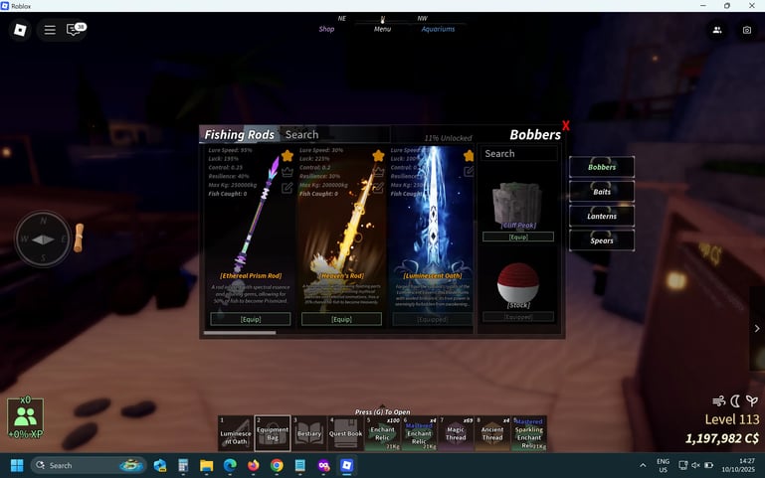The height and width of the screenshot is (478, 765).
Task: Expand the right-side arrow panel
Action: tap(756, 328)
